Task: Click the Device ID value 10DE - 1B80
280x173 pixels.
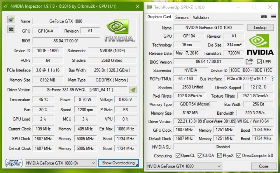Action: coord(48,51)
